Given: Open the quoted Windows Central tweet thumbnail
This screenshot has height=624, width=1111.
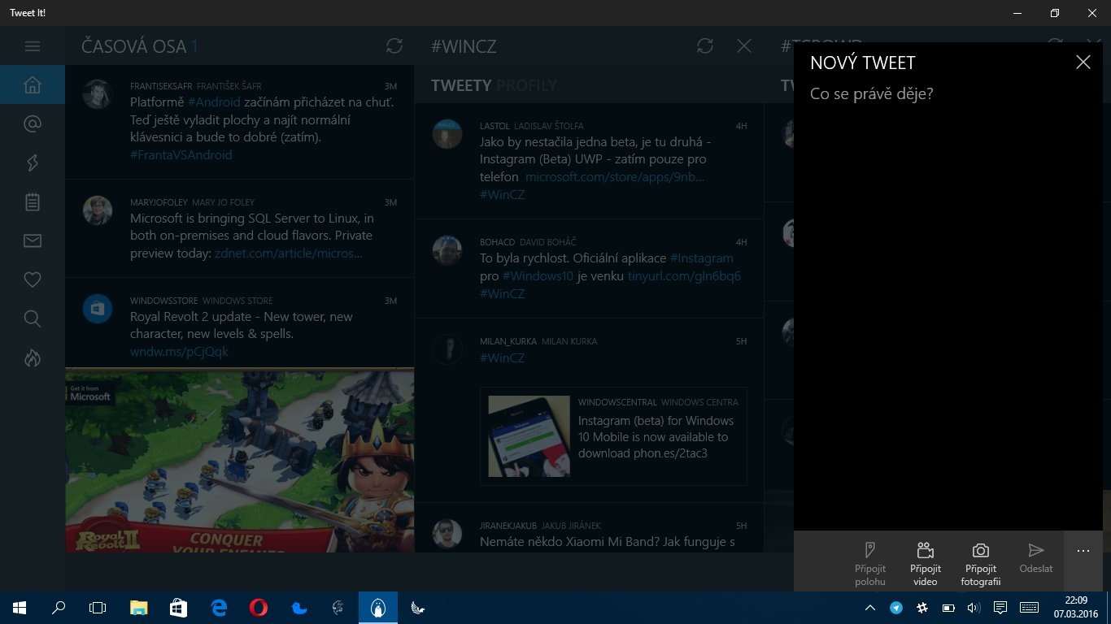Looking at the screenshot, I should click(529, 436).
